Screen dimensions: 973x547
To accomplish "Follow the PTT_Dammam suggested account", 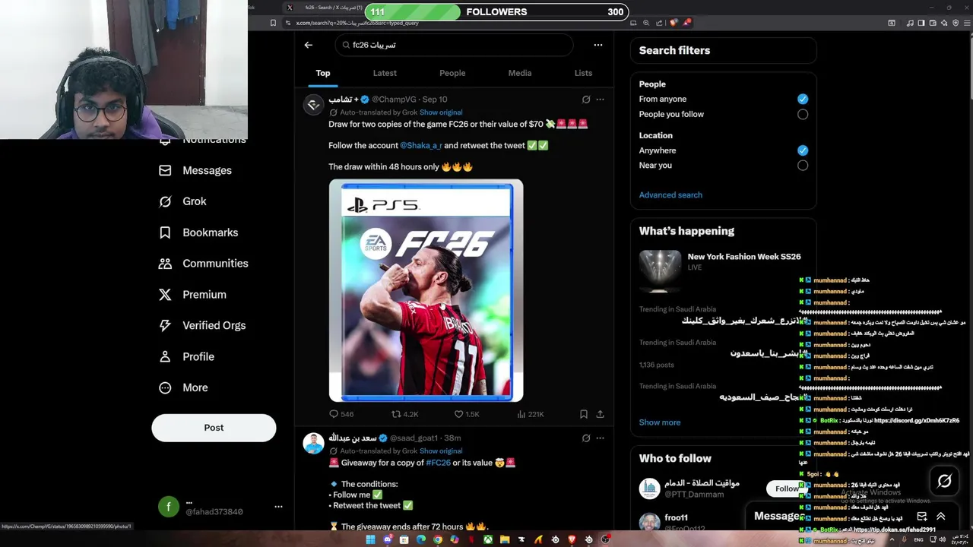I will (786, 489).
